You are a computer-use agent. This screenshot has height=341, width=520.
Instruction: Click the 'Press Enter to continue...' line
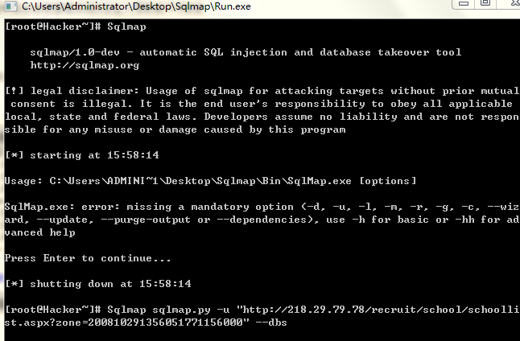click(88, 258)
